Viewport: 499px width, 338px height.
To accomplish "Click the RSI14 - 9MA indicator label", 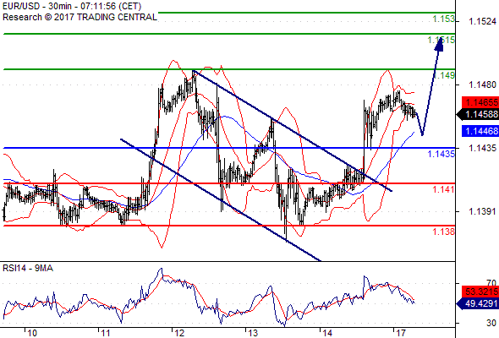I will click(28, 269).
